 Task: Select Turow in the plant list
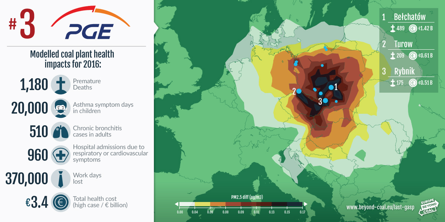point(403,44)
